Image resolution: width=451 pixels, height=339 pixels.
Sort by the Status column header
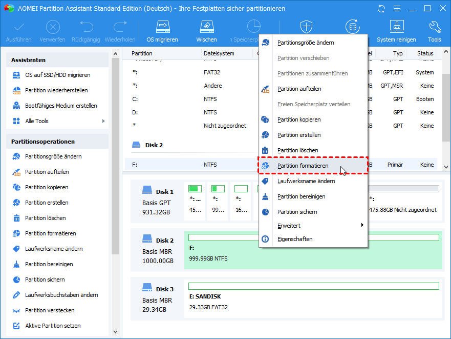(425, 53)
